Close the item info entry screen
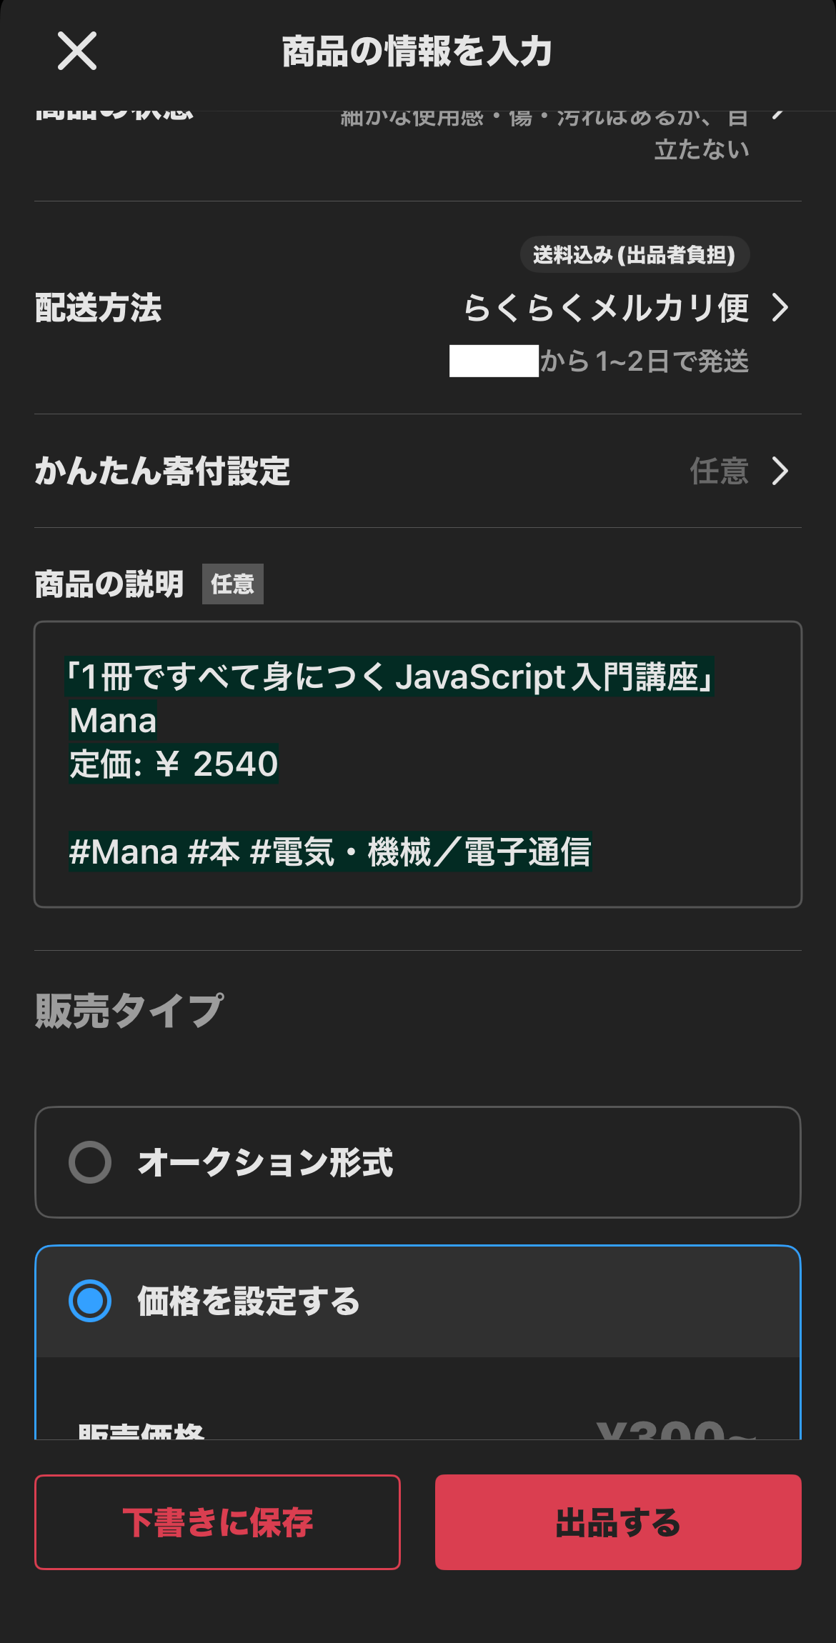836x1643 pixels. (x=77, y=51)
